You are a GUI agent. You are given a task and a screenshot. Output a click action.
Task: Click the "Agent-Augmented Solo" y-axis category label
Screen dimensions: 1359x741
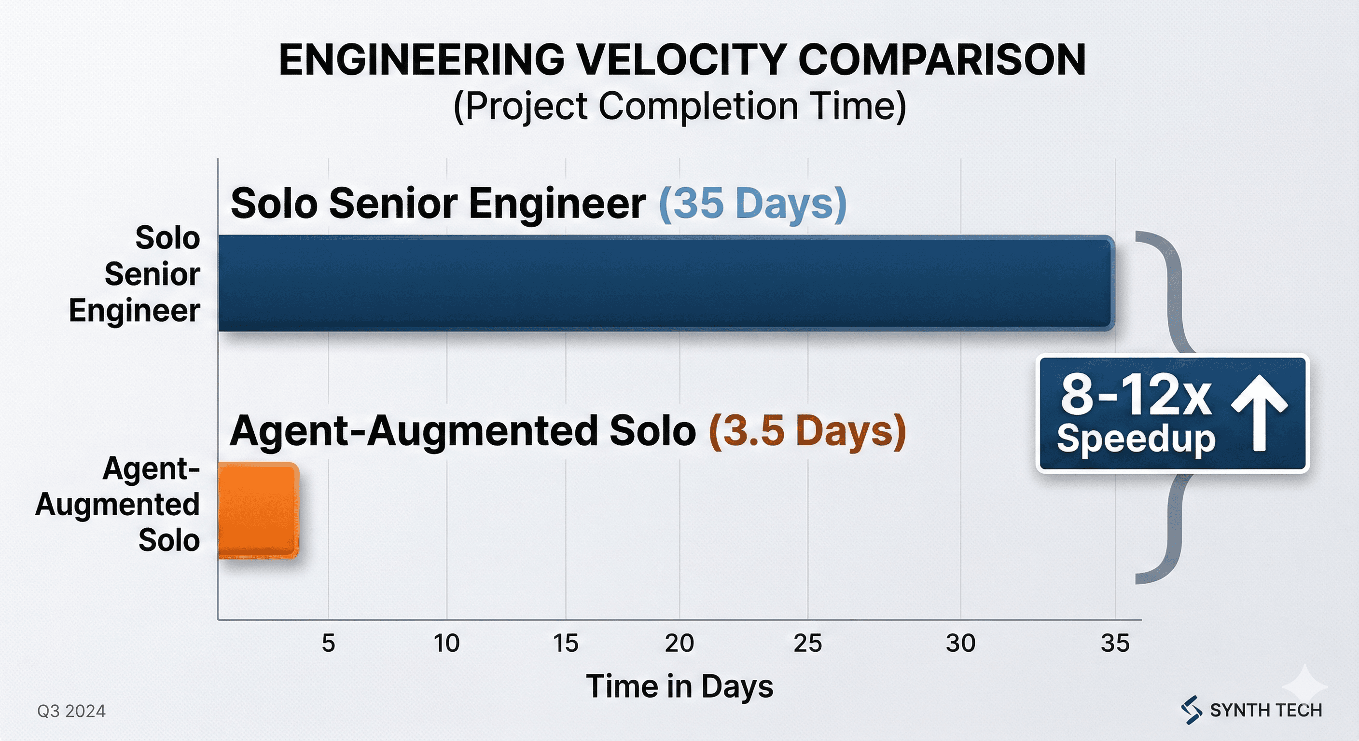[118, 504]
